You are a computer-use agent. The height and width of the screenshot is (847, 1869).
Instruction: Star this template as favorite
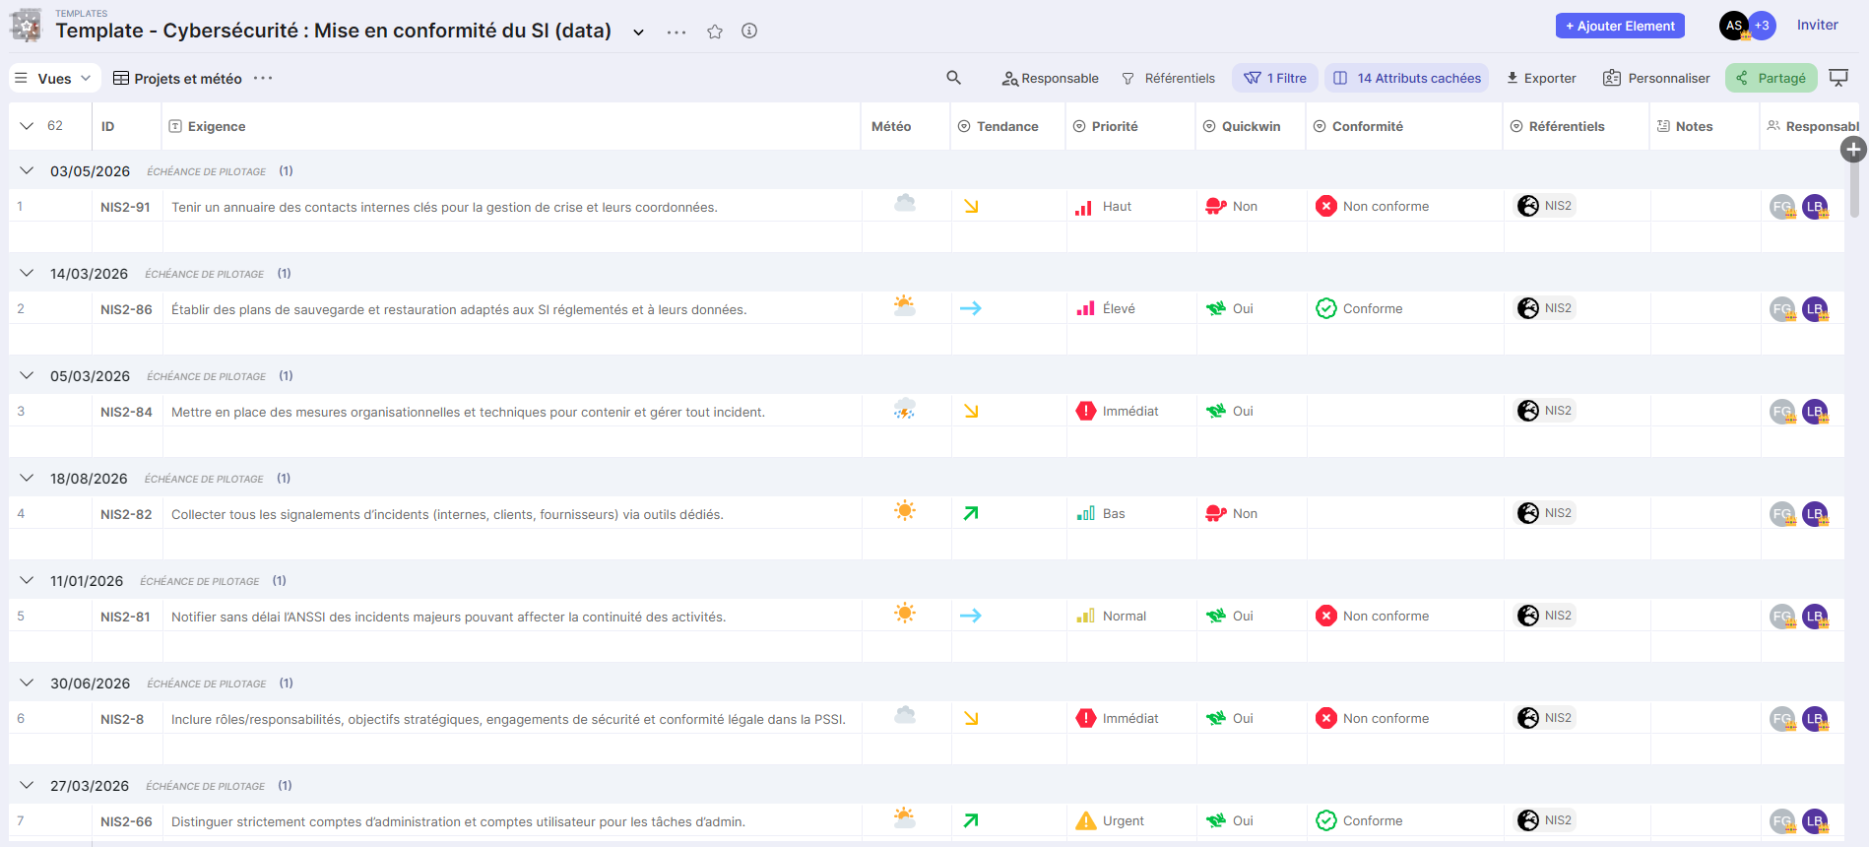click(715, 32)
